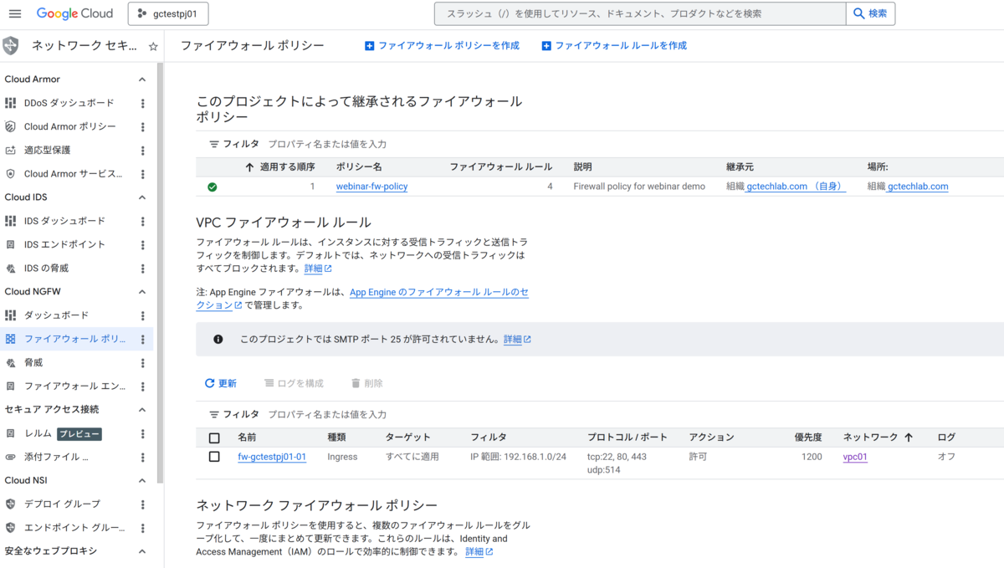
Task: Click the tcp:22, 80, 443 protocol cell
Action: 617,457
